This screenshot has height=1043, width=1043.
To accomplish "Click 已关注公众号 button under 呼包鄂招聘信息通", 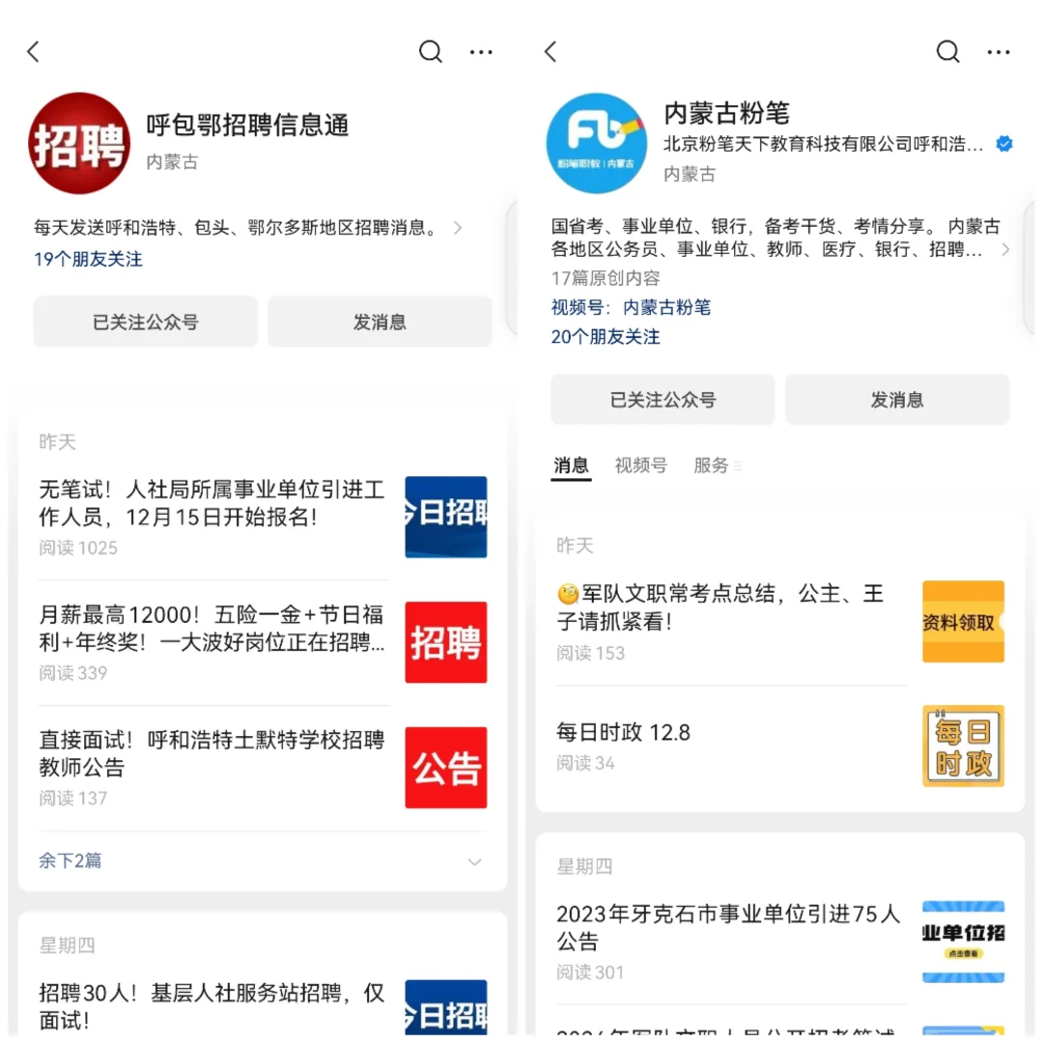I will pyautogui.click(x=146, y=322).
